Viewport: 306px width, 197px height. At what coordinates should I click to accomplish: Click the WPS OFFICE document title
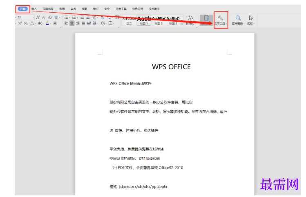click(x=171, y=67)
